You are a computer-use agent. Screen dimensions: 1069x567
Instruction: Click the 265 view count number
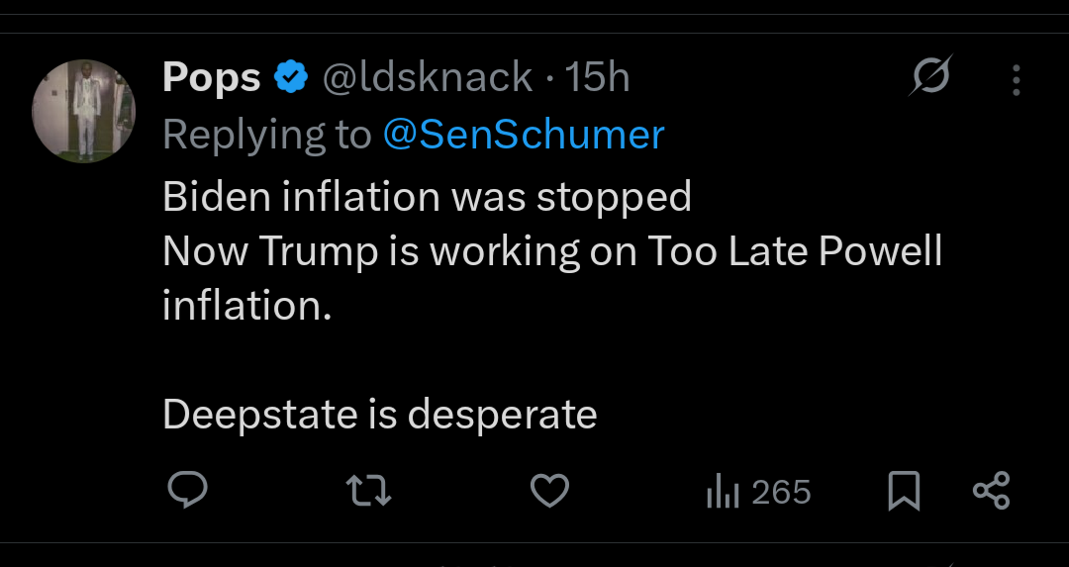[x=781, y=492]
